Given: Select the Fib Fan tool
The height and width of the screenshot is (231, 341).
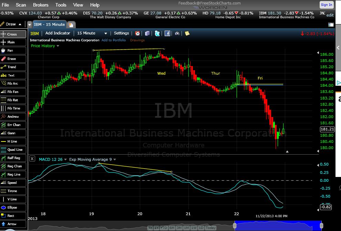Looking at the screenshot, I should tap(13, 92).
